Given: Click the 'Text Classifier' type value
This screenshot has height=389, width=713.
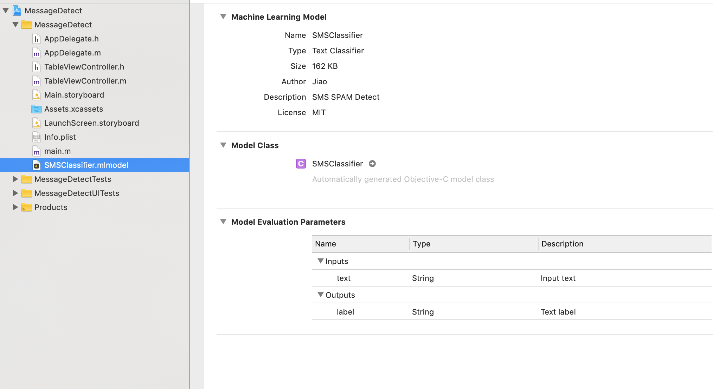Looking at the screenshot, I should point(338,51).
